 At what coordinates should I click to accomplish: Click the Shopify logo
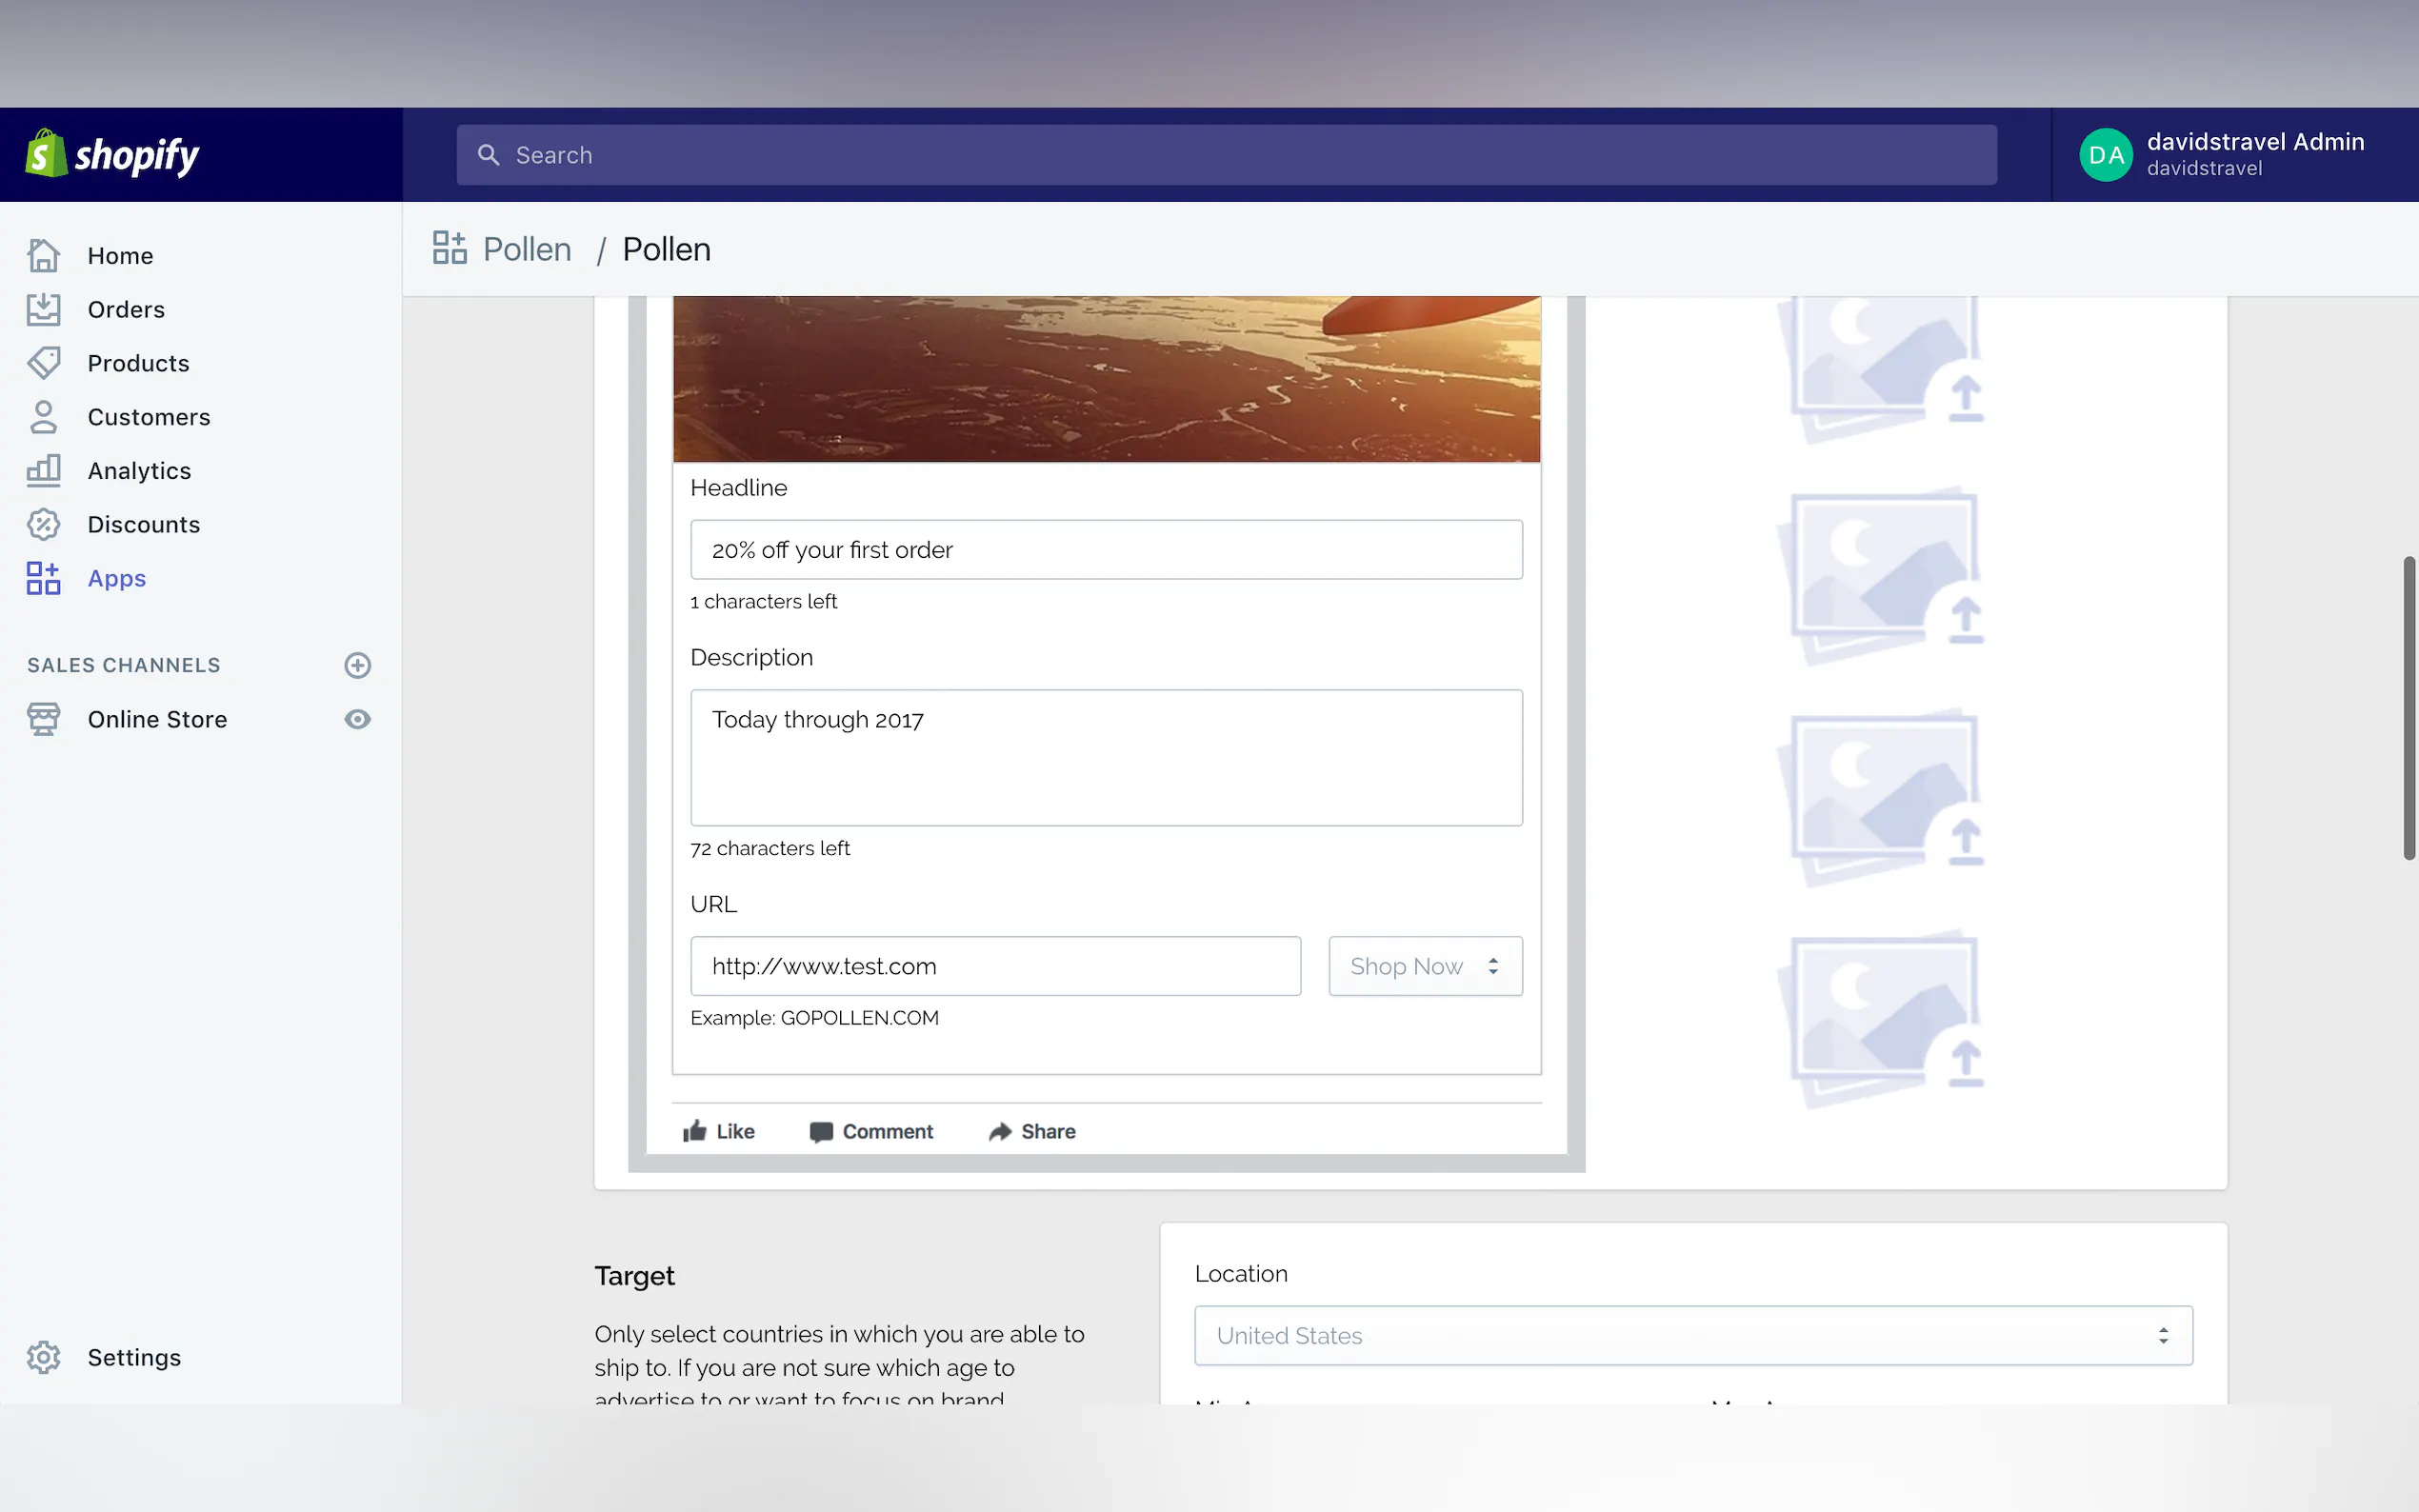tap(112, 155)
